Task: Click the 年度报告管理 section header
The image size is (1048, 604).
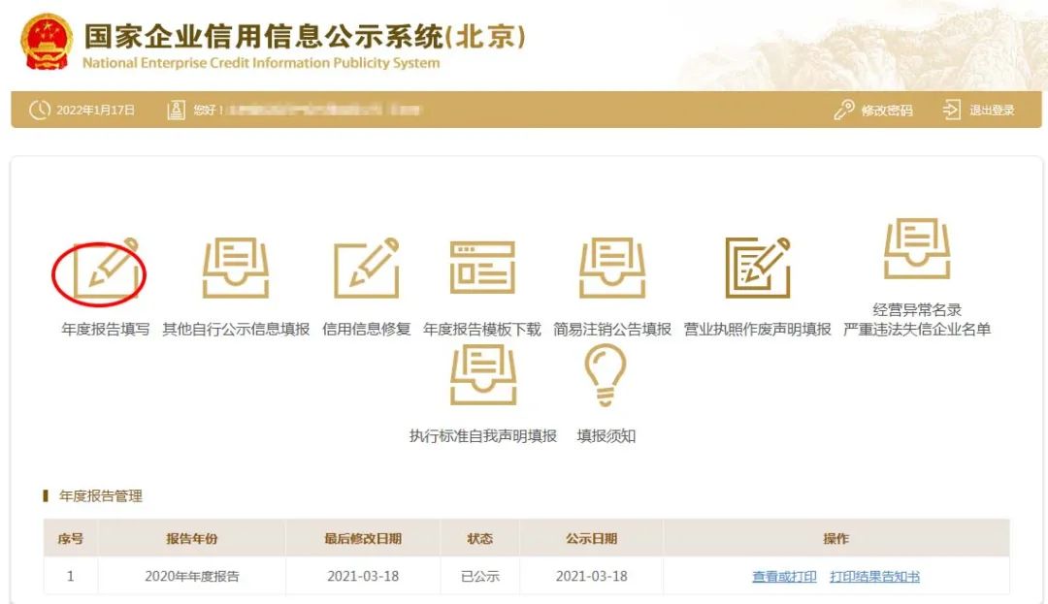Action: click(100, 494)
